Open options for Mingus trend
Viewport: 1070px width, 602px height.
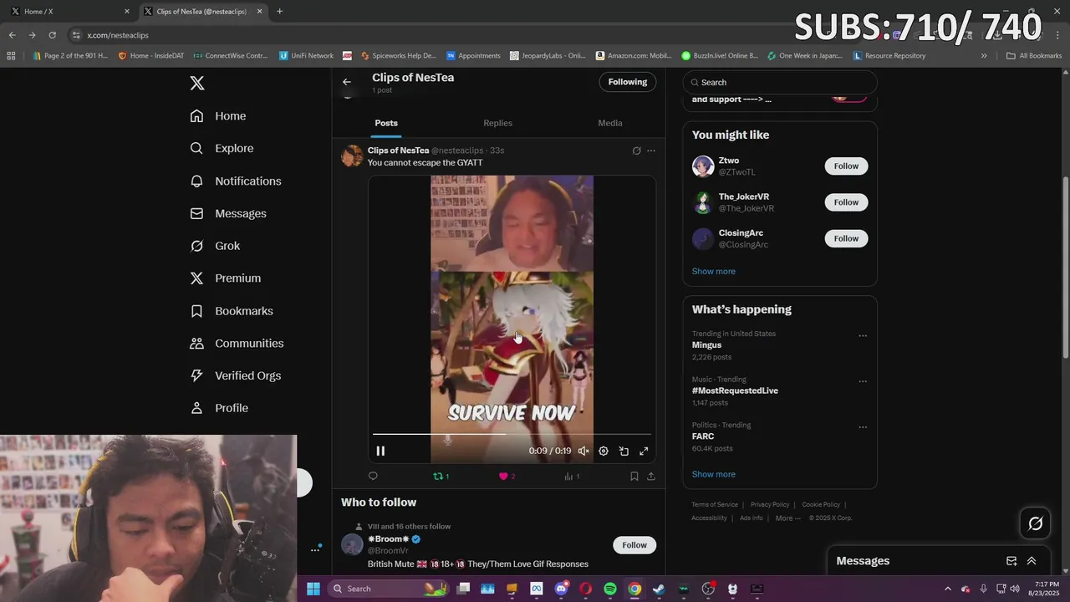tap(863, 336)
